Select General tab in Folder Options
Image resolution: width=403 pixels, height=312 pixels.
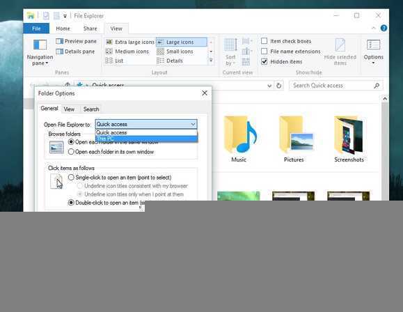coord(49,108)
